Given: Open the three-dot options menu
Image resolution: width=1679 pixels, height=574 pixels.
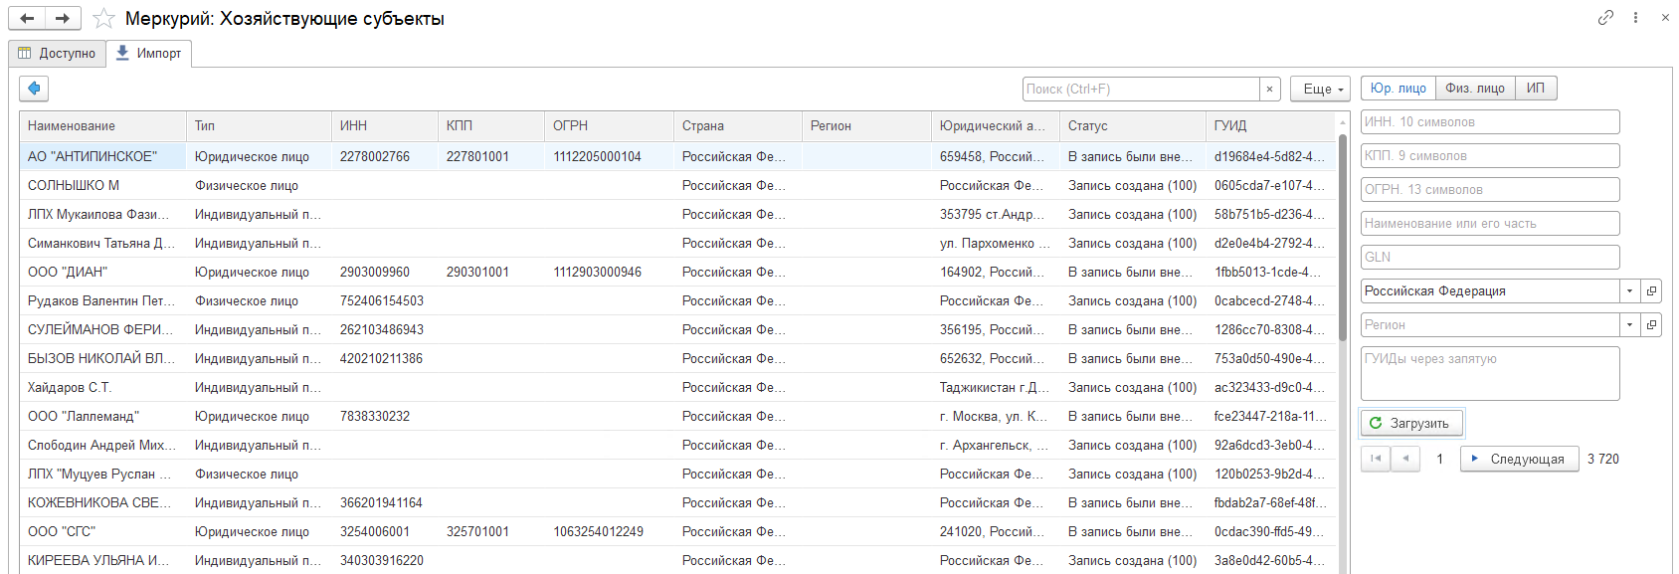Looking at the screenshot, I should (x=1635, y=18).
